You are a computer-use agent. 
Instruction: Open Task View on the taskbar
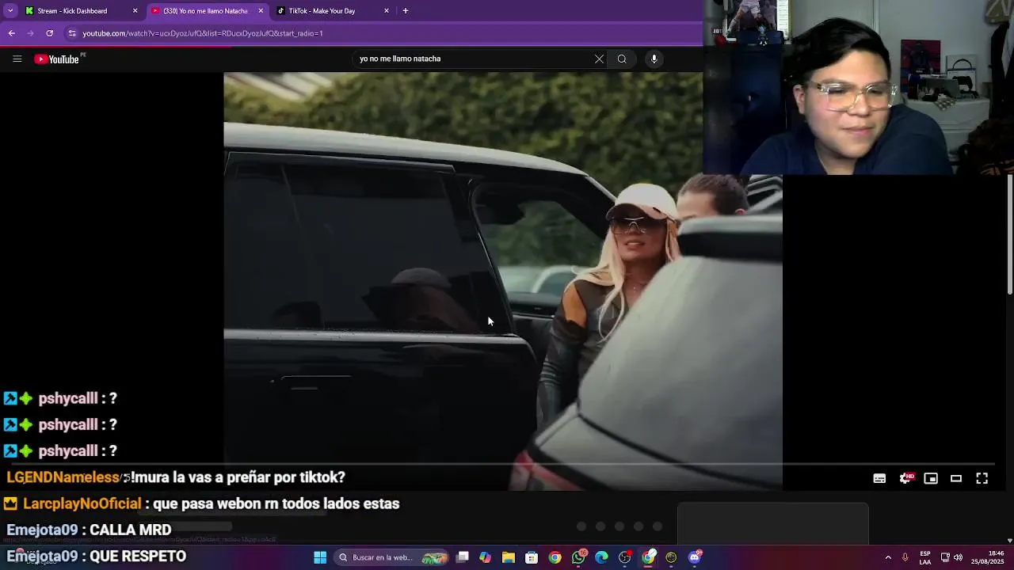(463, 557)
